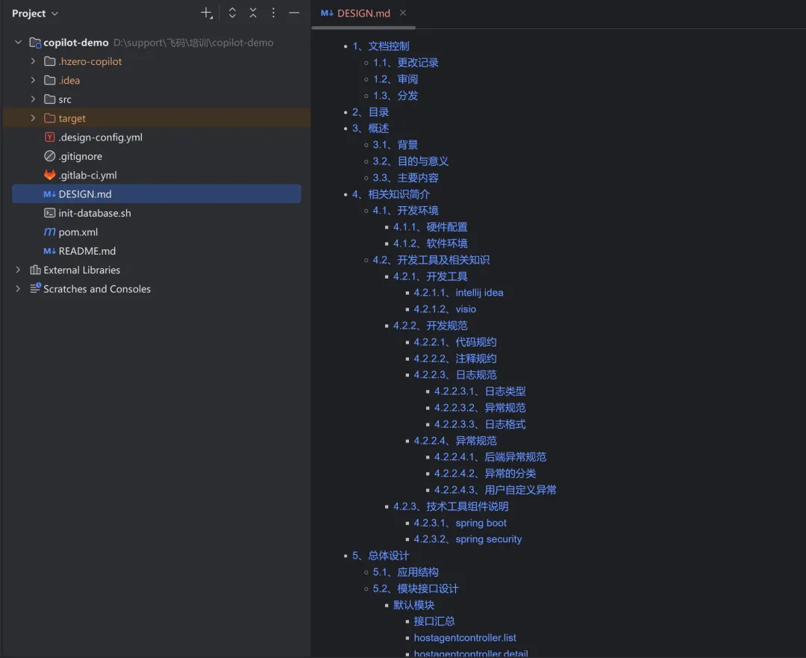Open the 3.2、目的与意义 link

[x=410, y=161]
